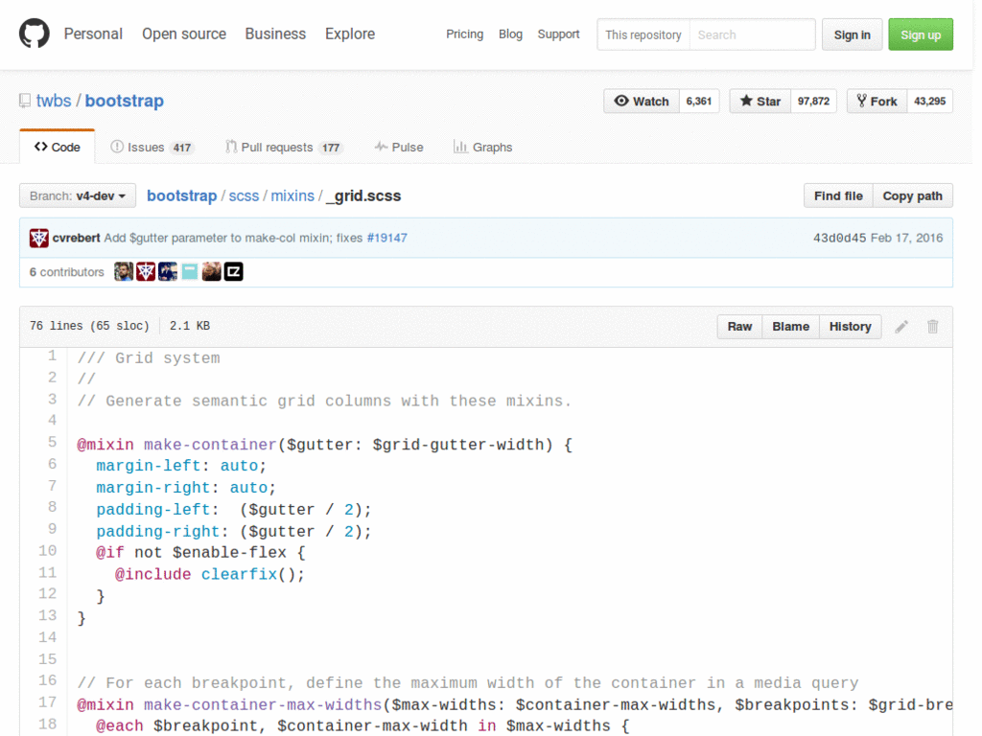Delete this file using the trash icon
982x736 pixels.
(x=932, y=327)
